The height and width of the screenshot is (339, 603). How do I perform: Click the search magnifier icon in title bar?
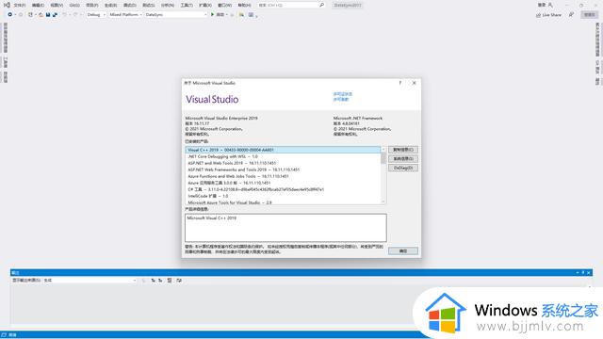[321, 5]
